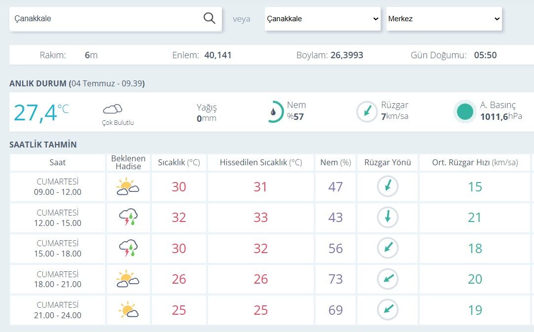Click the SAATLİK TAHMİN heading
The height and width of the screenshot is (332, 534).
(43, 145)
